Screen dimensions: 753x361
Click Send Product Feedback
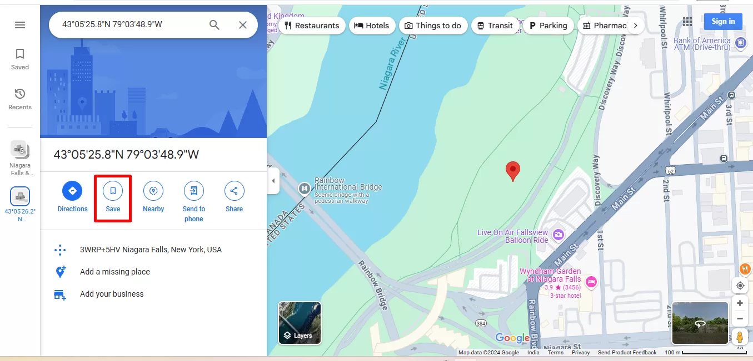(627, 353)
